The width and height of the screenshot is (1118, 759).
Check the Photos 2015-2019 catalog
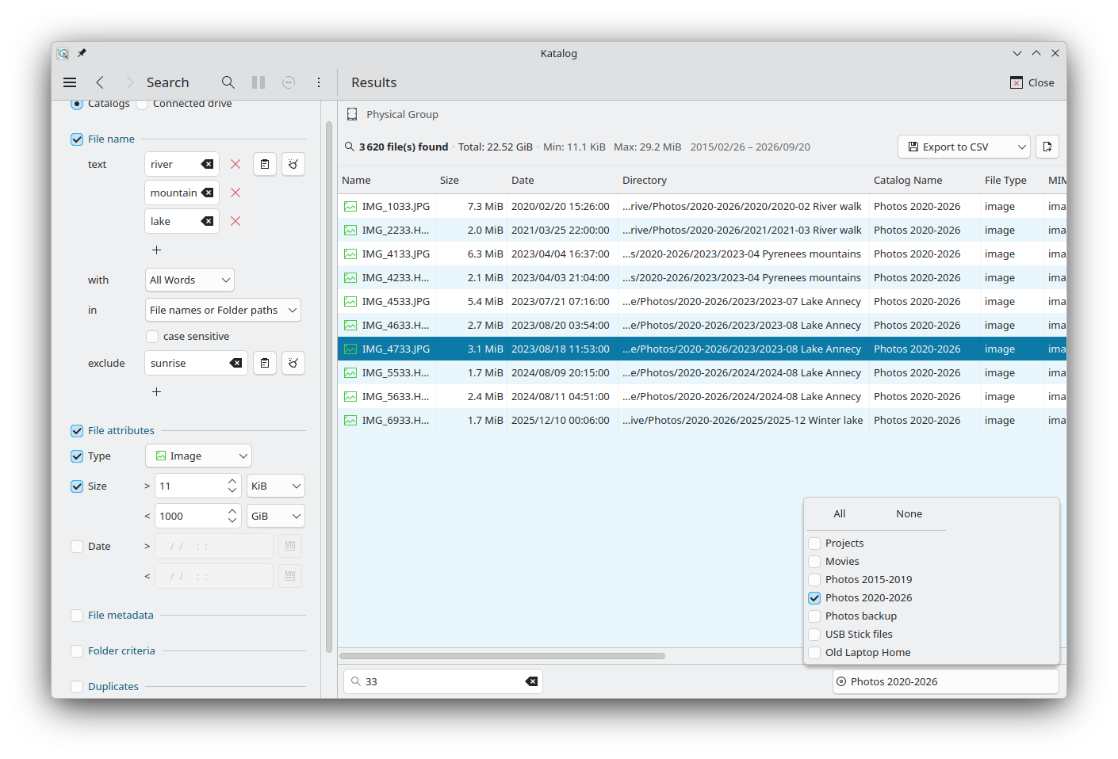click(x=814, y=579)
